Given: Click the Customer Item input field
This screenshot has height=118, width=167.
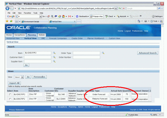Looking at the screenshot, I should pyautogui.click(x=38, y=57).
